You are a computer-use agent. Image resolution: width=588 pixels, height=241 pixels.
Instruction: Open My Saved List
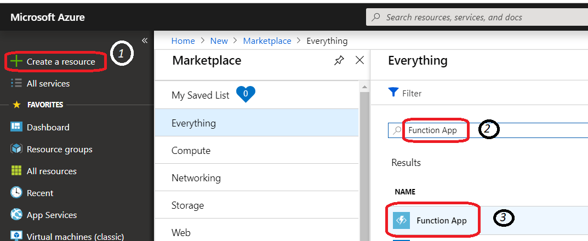click(200, 95)
